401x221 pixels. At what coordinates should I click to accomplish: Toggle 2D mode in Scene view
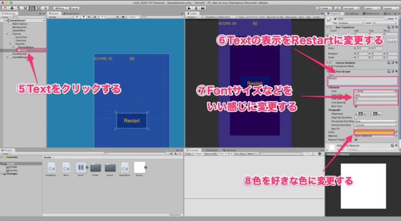(77, 17)
